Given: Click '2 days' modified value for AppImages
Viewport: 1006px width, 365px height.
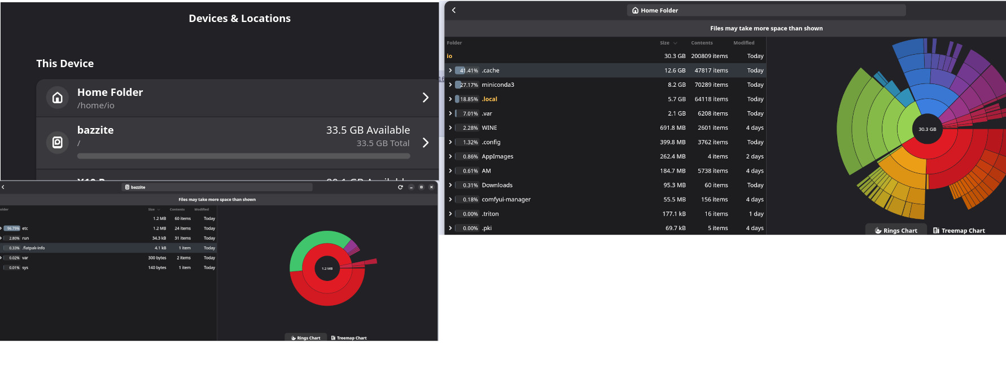Looking at the screenshot, I should point(754,156).
